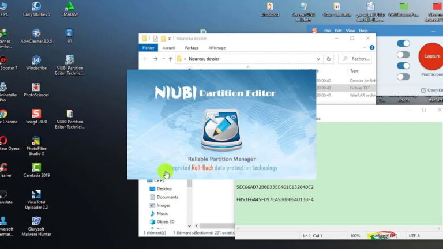443x249 pixels.
Task: Switch to the Partage ribbon tab
Action: [x=192, y=48]
